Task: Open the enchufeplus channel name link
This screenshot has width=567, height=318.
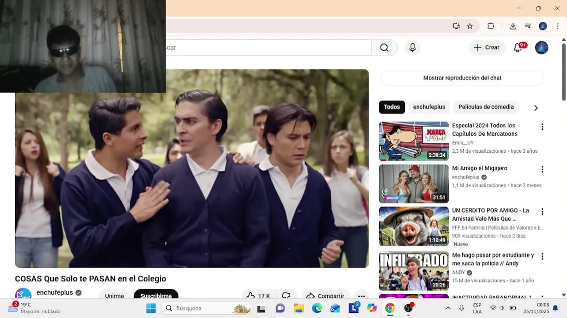Action: 54,292
